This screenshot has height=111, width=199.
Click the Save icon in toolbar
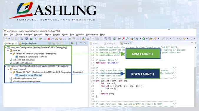12,39
